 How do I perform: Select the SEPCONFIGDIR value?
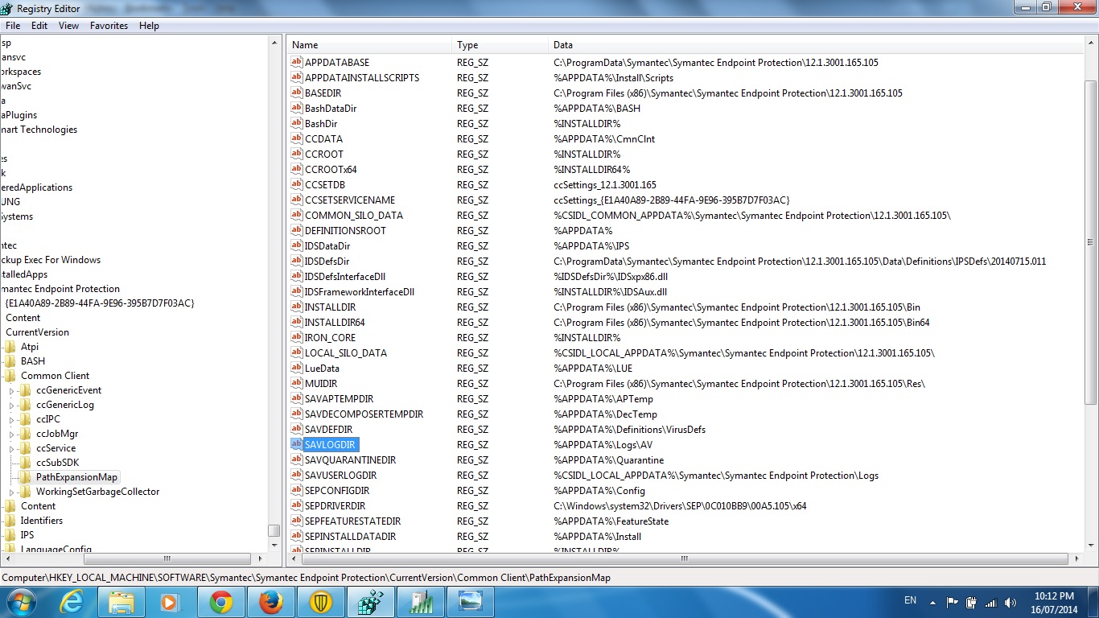[337, 490]
